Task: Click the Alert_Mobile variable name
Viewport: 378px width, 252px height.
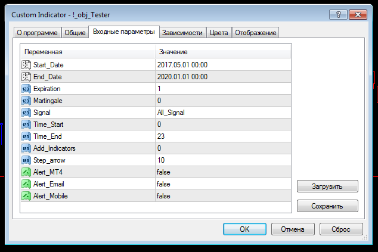Action: click(51, 196)
